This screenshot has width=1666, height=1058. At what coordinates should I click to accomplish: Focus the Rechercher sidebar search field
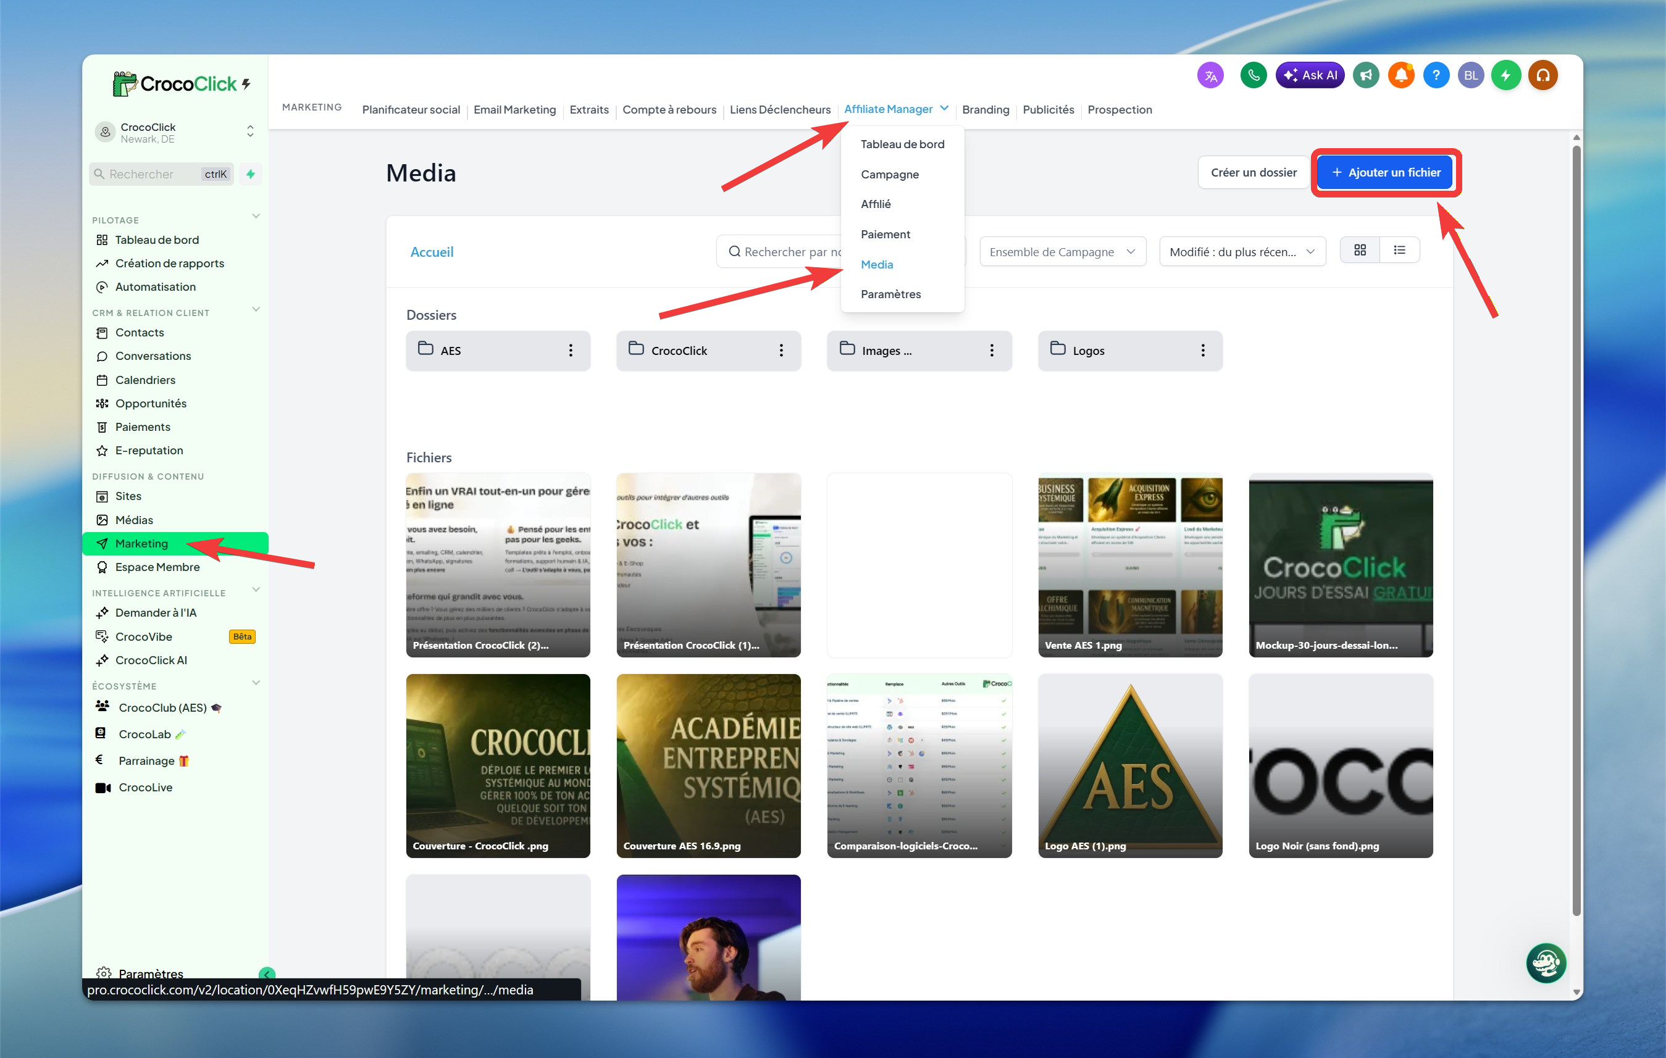[x=162, y=174]
